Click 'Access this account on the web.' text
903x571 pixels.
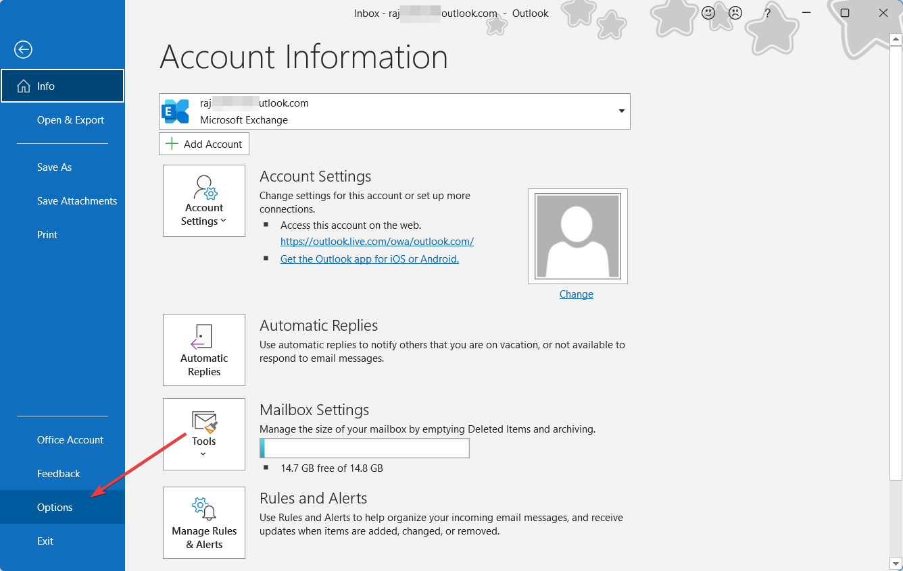(x=351, y=225)
